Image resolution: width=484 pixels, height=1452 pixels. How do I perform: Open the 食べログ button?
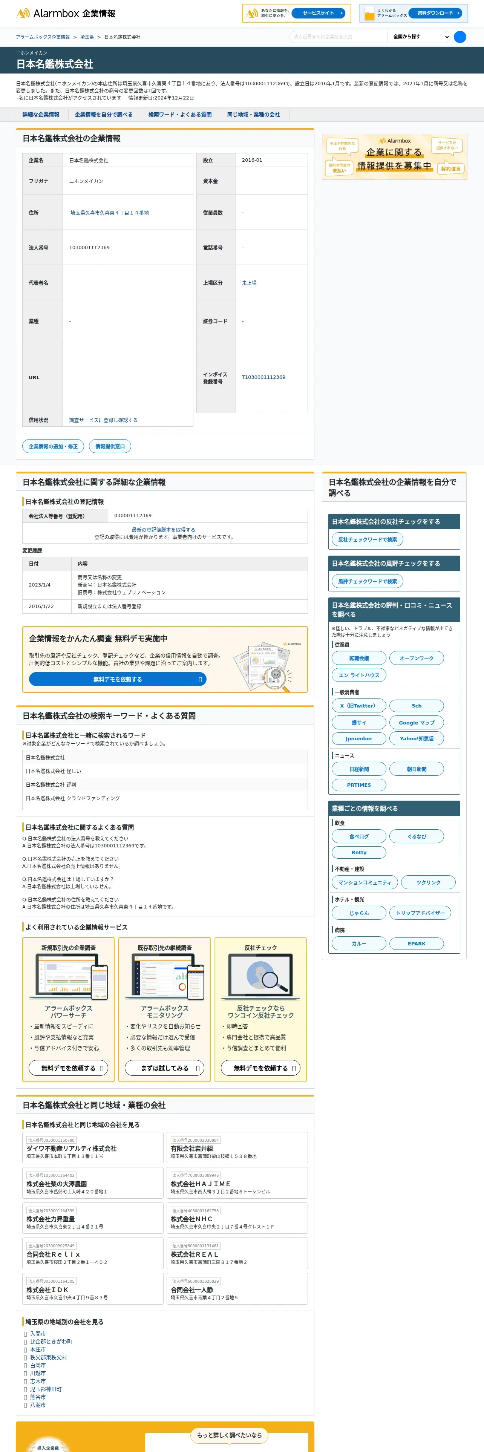(x=359, y=836)
